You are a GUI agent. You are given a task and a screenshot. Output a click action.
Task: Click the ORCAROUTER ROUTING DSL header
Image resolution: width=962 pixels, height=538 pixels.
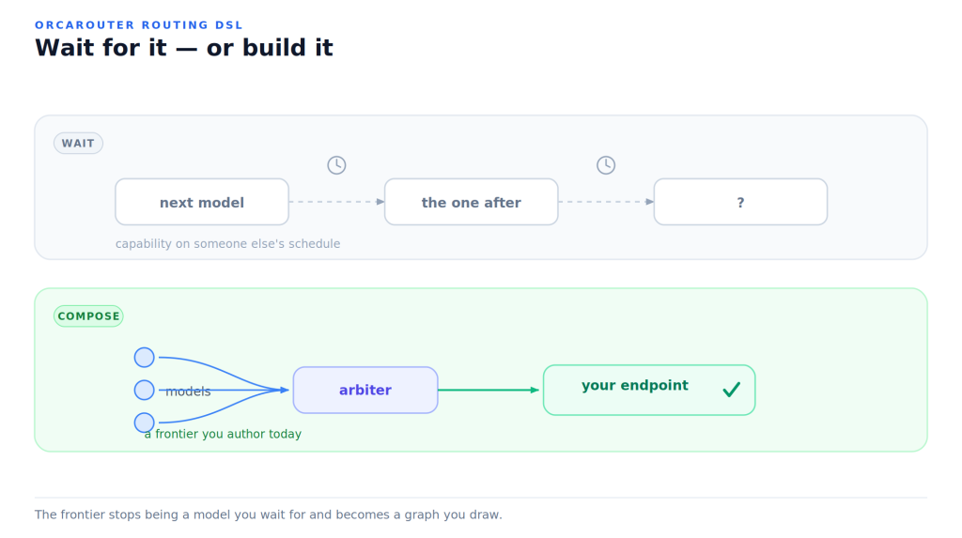139,25
